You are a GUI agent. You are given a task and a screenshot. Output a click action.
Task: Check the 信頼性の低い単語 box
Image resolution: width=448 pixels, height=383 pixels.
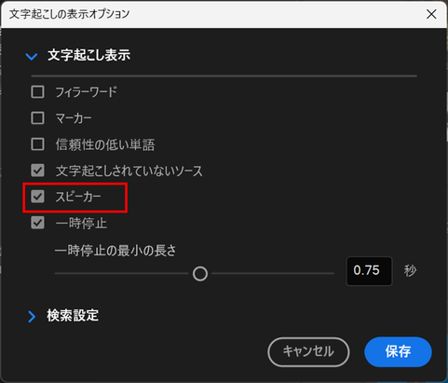pos(37,144)
